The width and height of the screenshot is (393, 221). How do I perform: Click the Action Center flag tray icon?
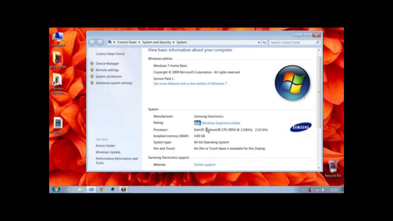310,190
